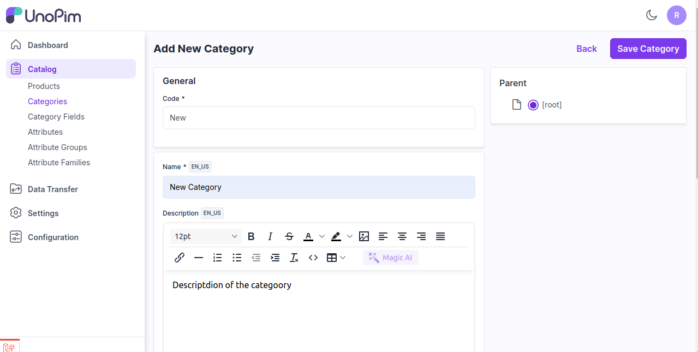The image size is (698, 352).
Task: Open the 12pt font size dropdown
Action: click(206, 236)
